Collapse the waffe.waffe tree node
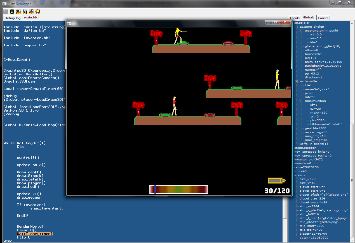Viewport: 355px width, 243px height. (297, 81)
